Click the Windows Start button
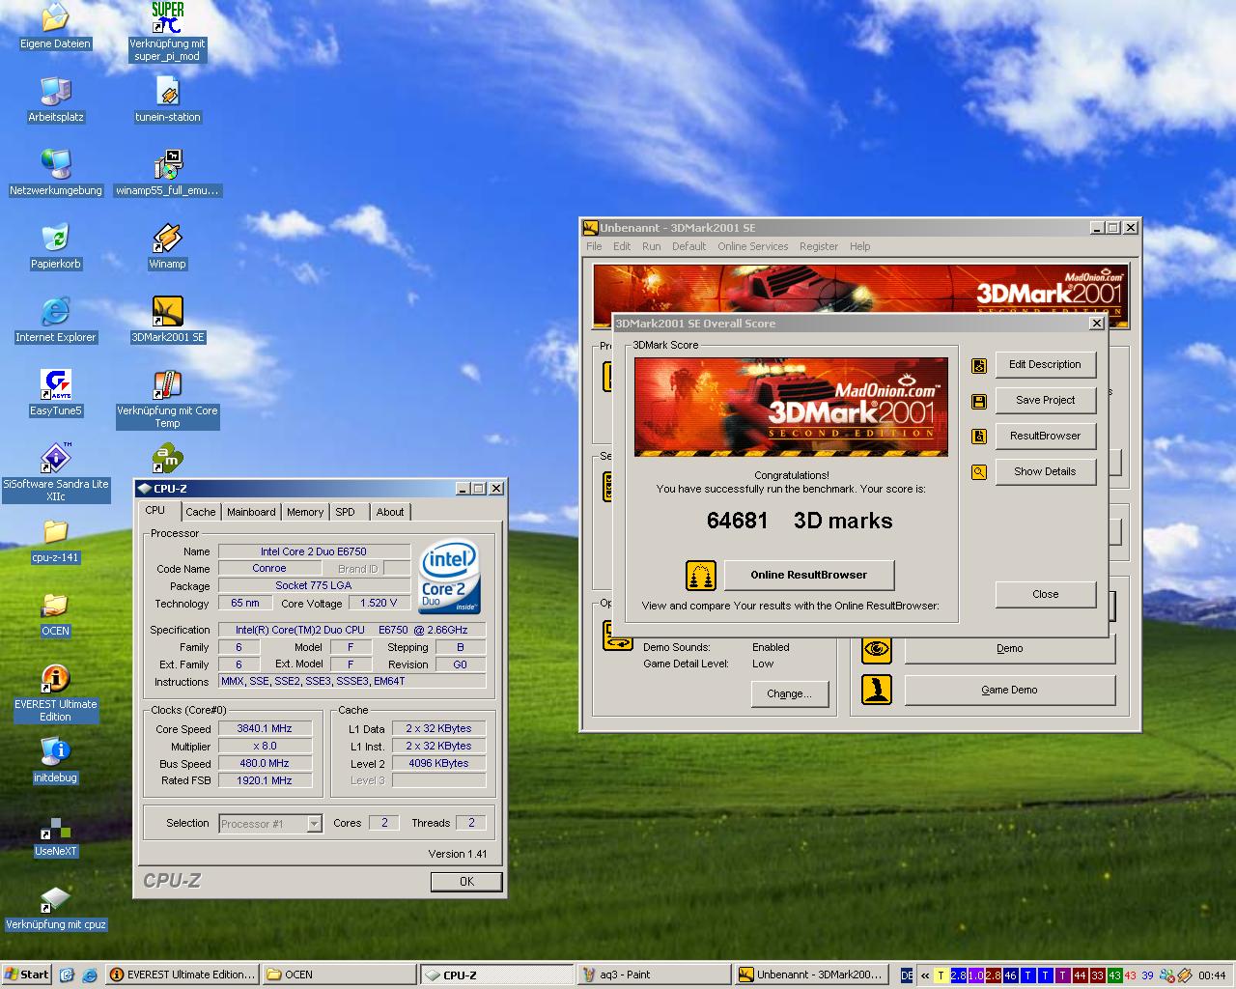1236x989 pixels. tap(26, 975)
